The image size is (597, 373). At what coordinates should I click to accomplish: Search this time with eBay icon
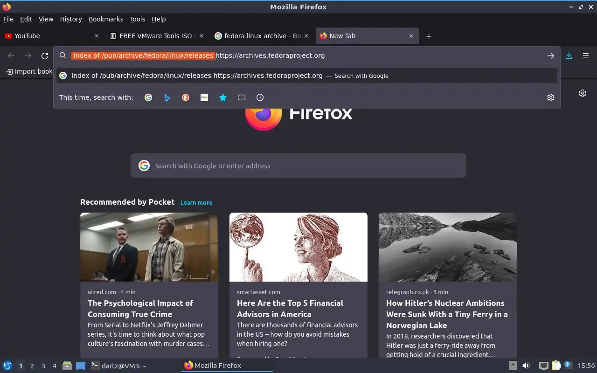204,97
